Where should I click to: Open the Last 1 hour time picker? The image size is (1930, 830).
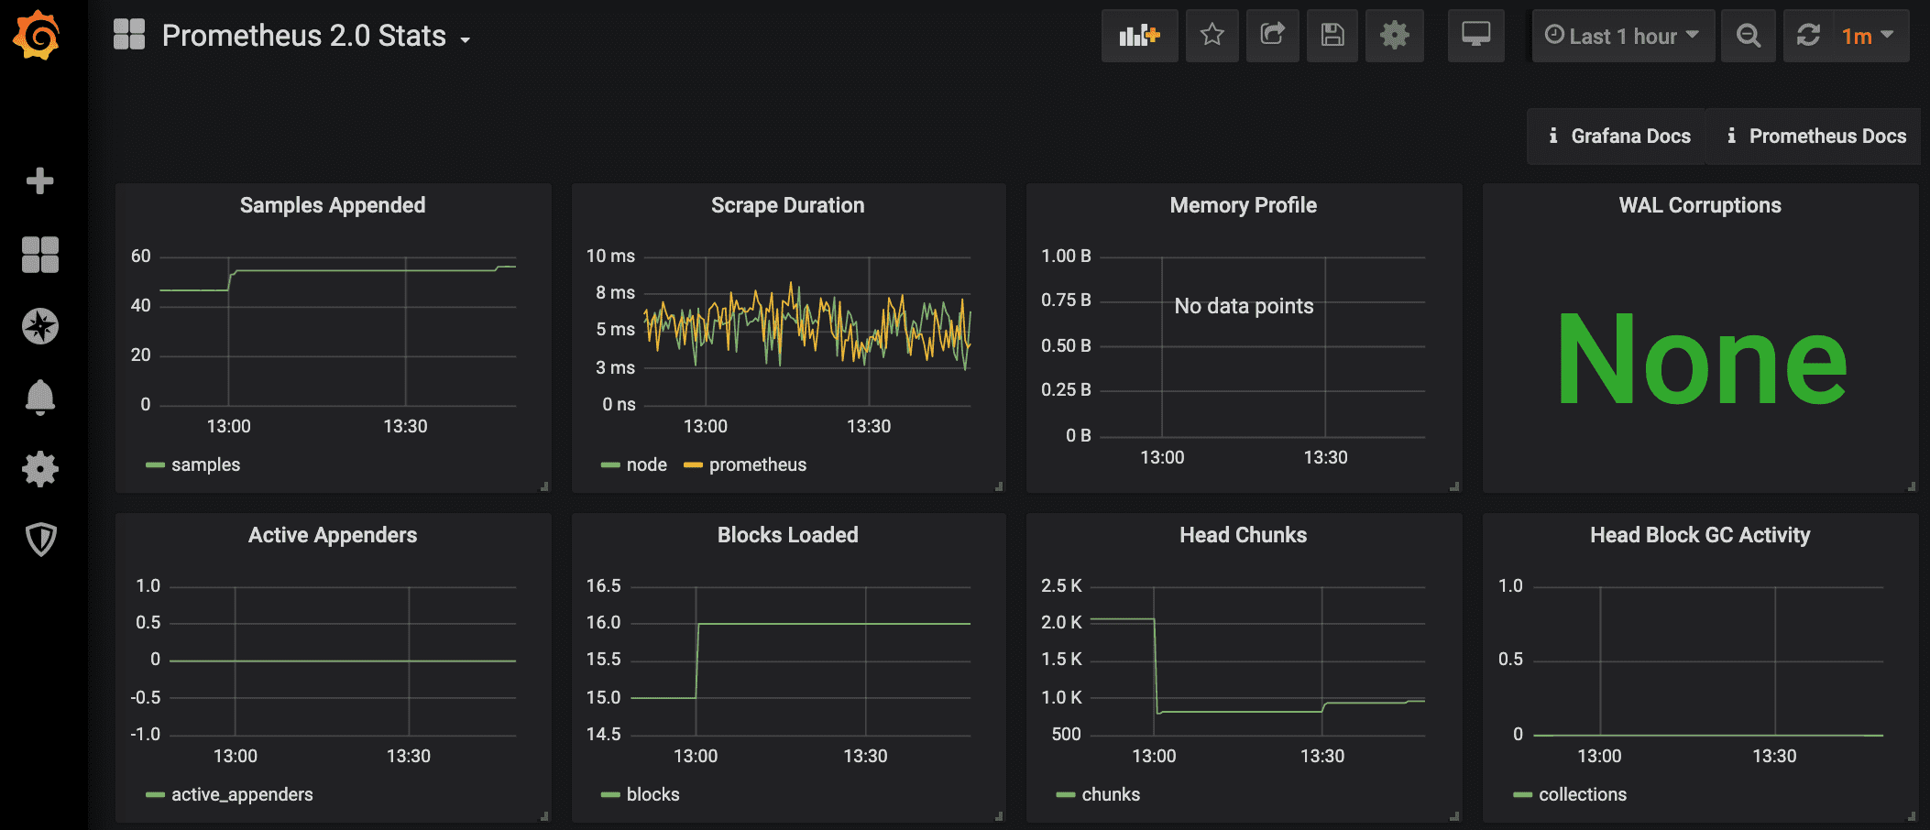[x=1622, y=36]
